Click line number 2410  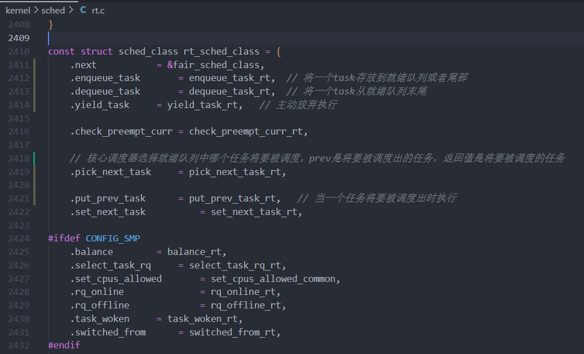19,51
